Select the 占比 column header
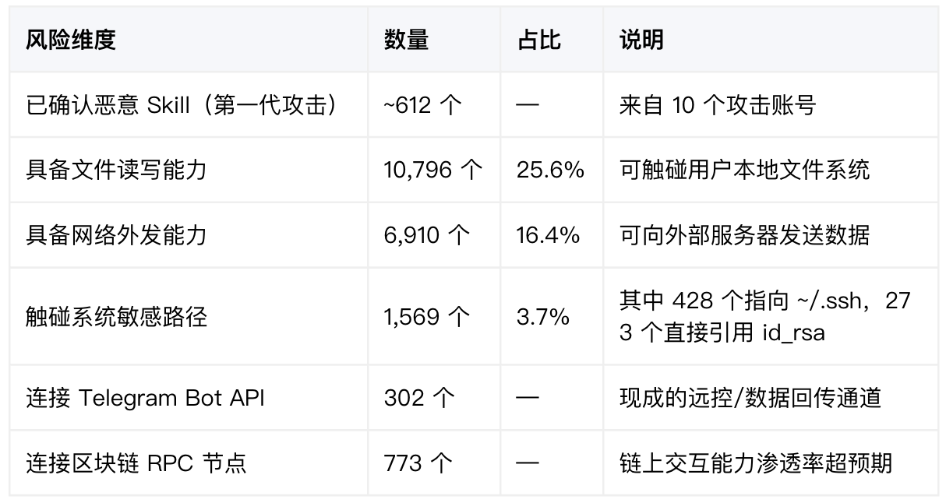Screen dimensions: 946x503 click(538, 40)
